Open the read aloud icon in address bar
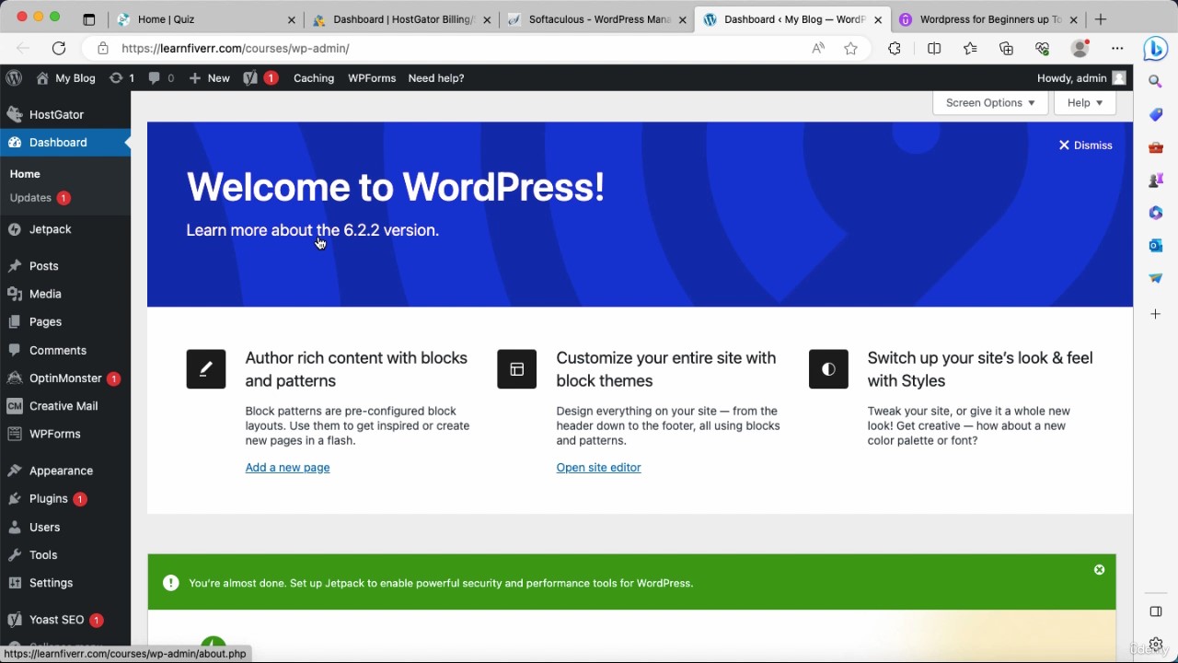The width and height of the screenshot is (1178, 663). [818, 48]
